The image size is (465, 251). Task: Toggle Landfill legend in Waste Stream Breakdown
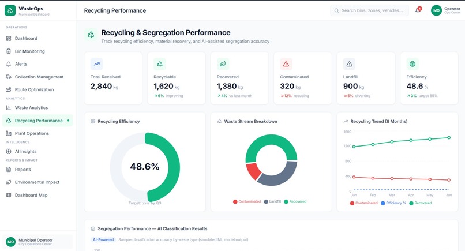(272, 201)
